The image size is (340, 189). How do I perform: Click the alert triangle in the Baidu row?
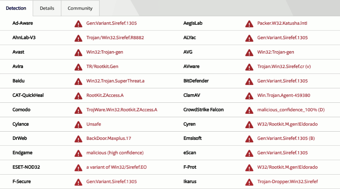click(78, 81)
